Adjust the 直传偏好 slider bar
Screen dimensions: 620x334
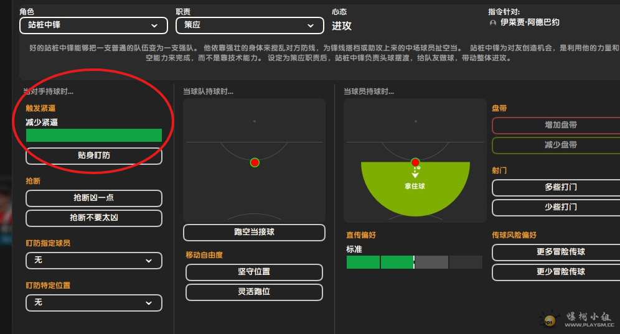coord(415,262)
